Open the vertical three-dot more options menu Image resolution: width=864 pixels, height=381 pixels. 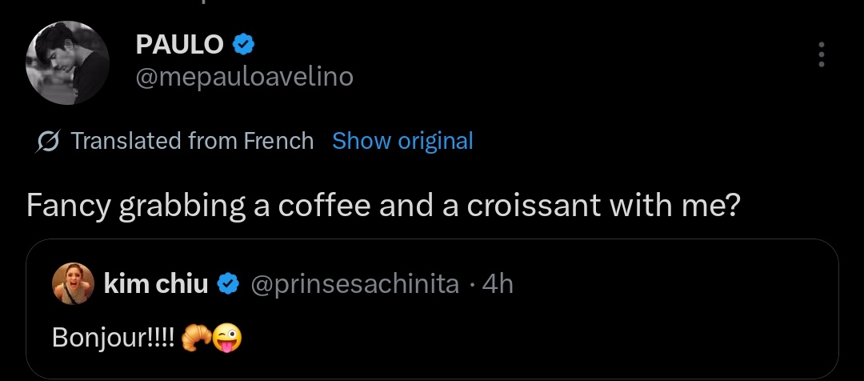[821, 54]
